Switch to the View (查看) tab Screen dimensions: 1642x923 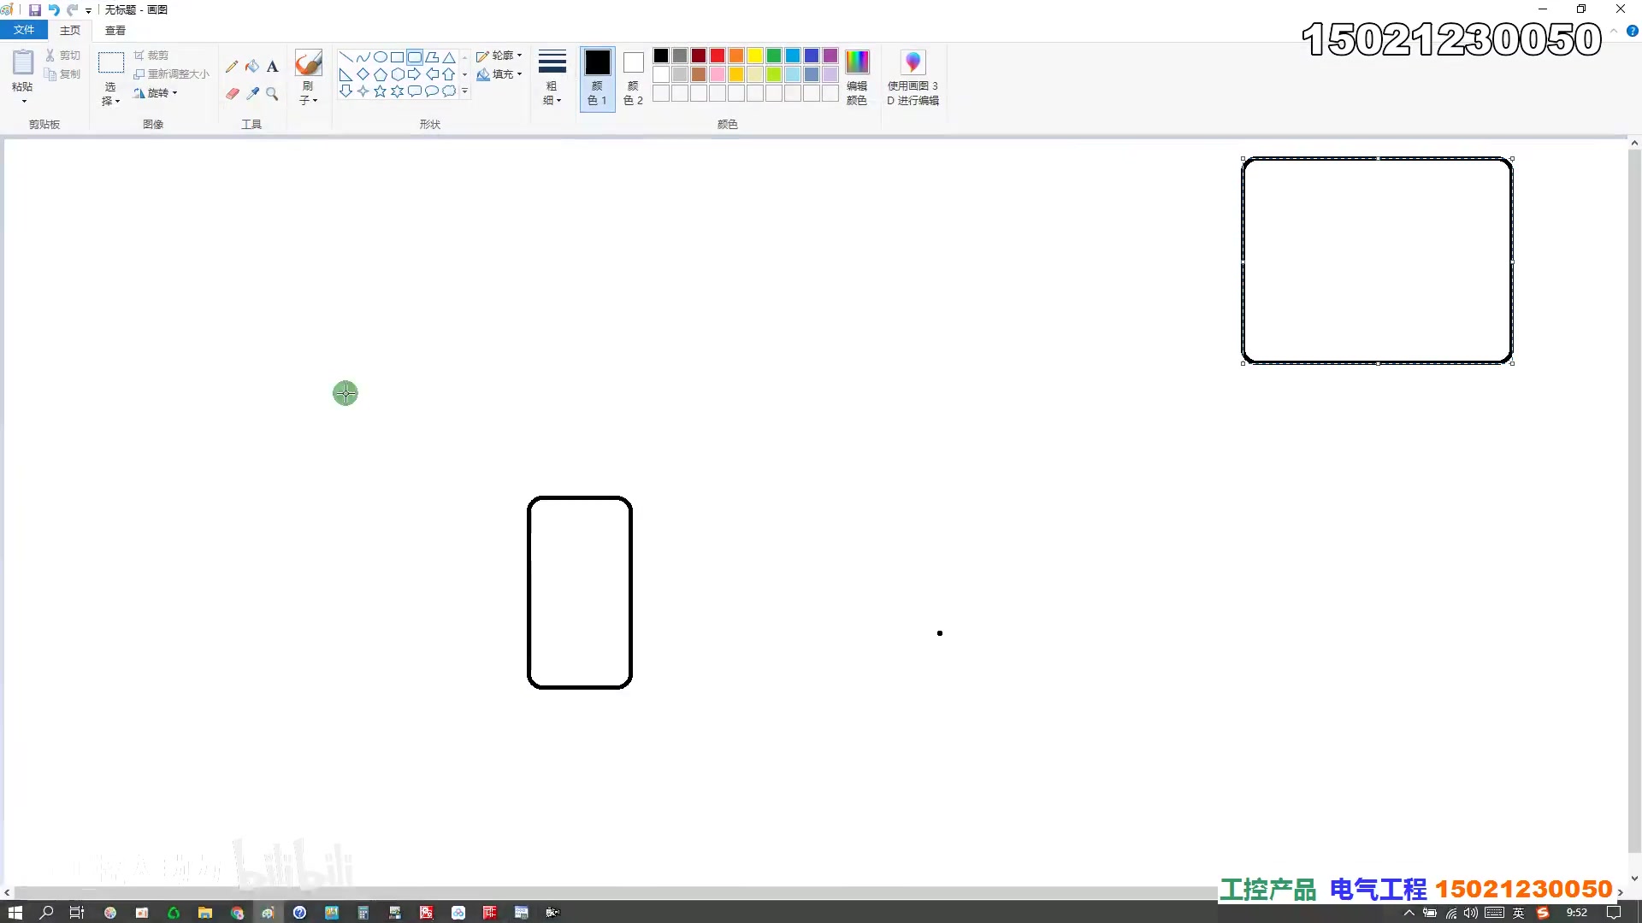coord(115,31)
